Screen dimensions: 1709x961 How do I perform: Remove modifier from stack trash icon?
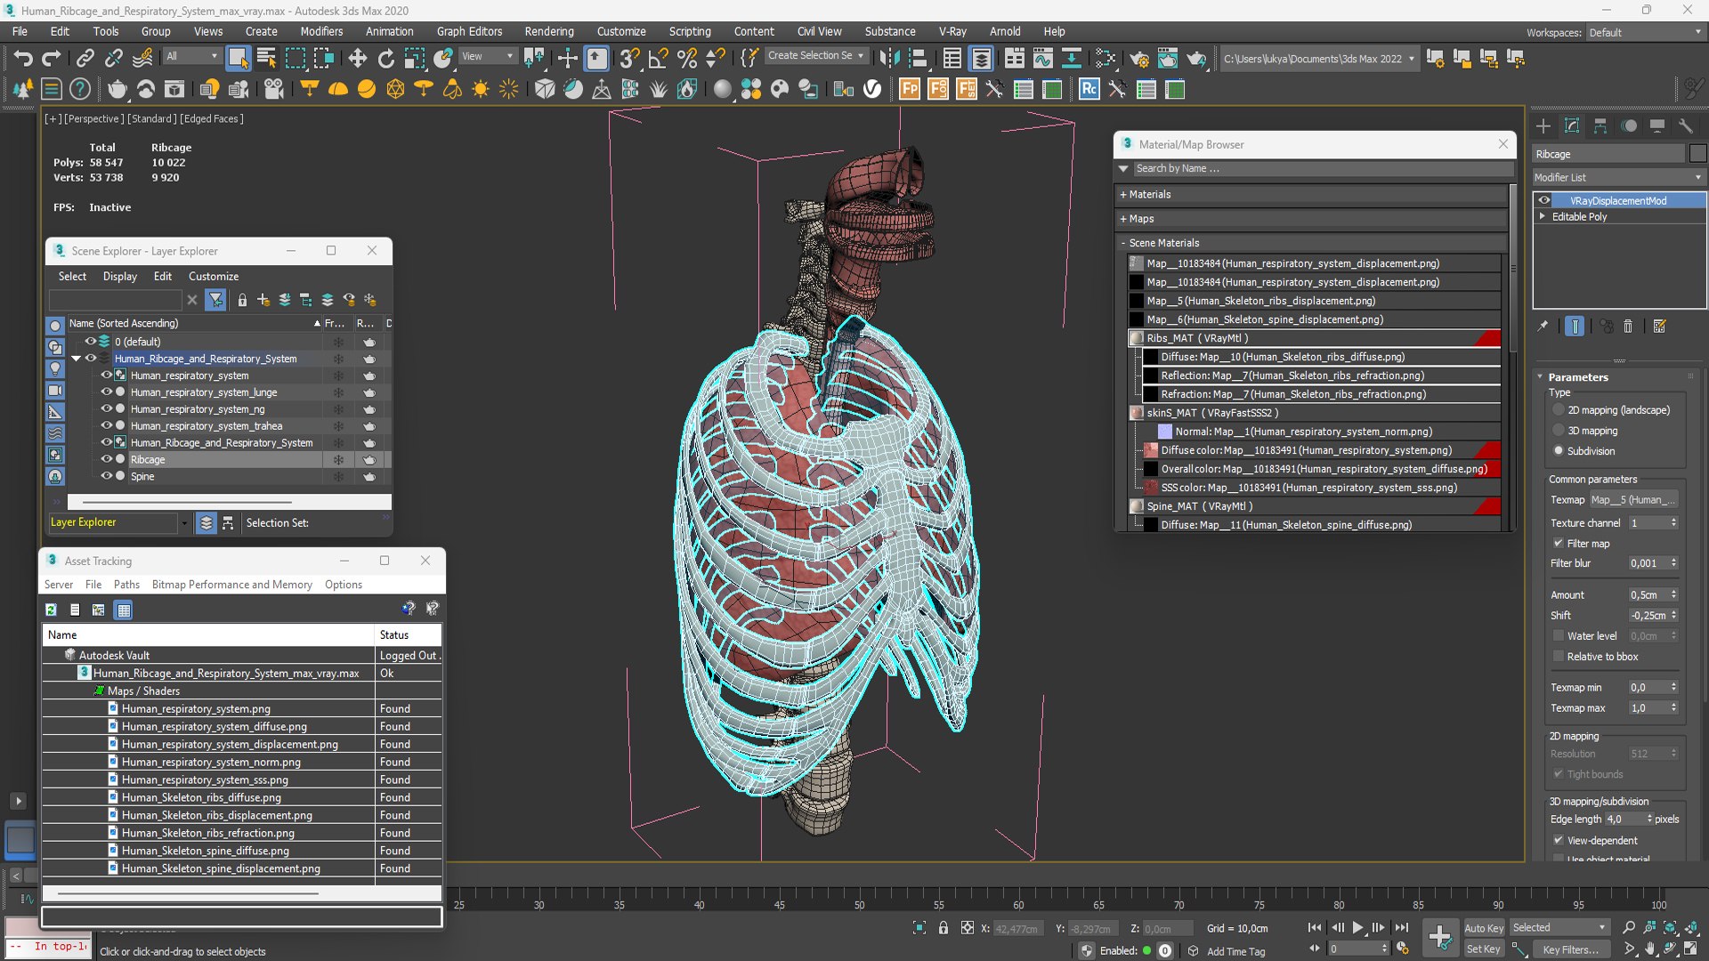coord(1628,327)
